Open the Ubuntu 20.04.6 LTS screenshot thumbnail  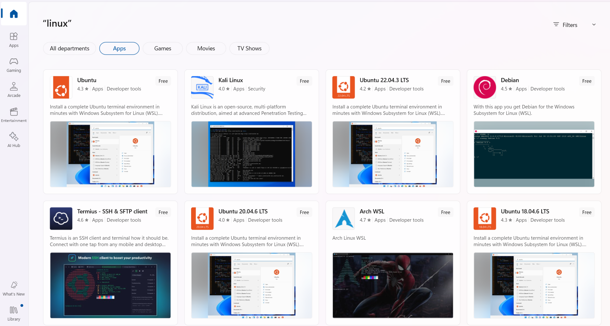pyautogui.click(x=252, y=286)
